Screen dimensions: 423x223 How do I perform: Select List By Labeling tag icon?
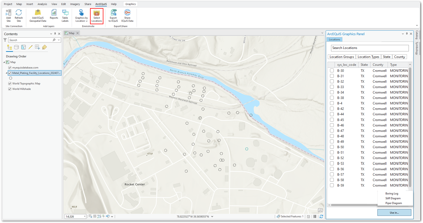44,47
